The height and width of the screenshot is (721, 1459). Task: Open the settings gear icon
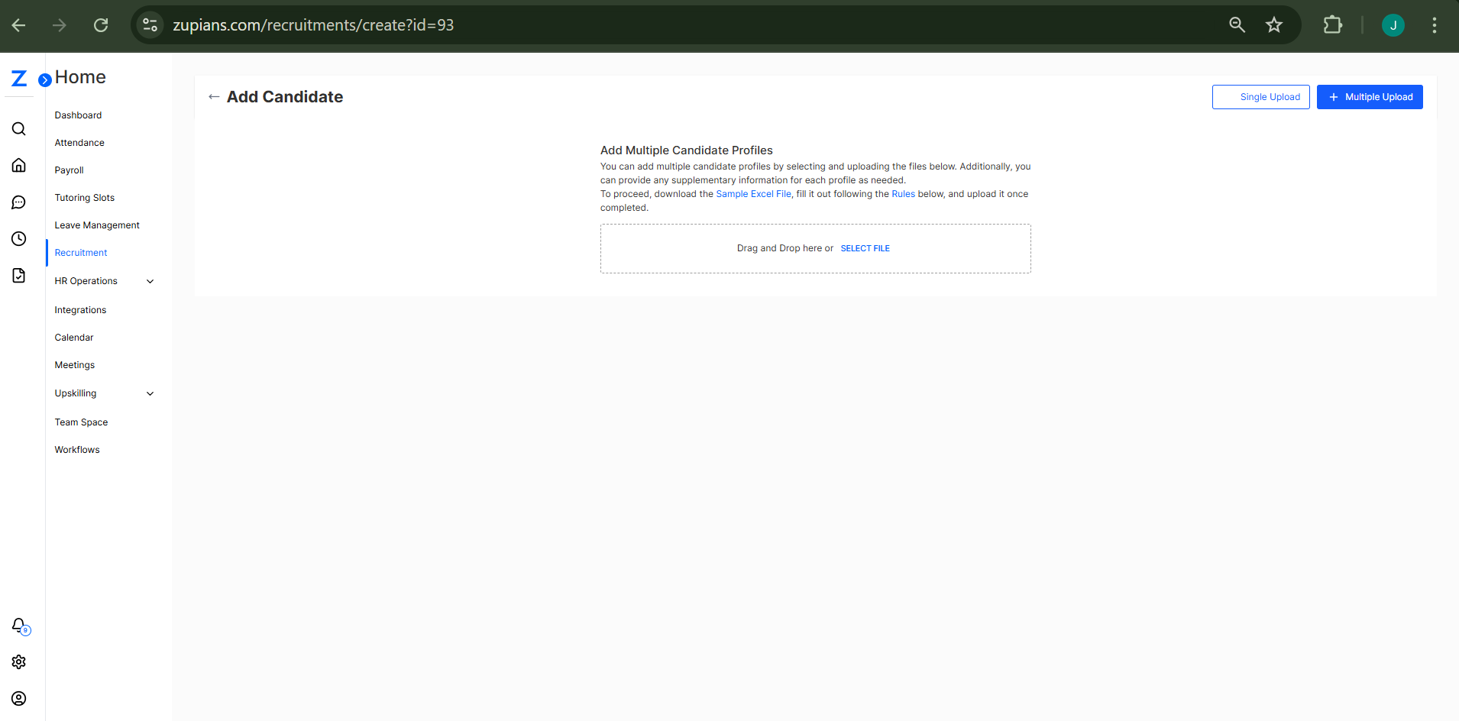click(x=19, y=661)
